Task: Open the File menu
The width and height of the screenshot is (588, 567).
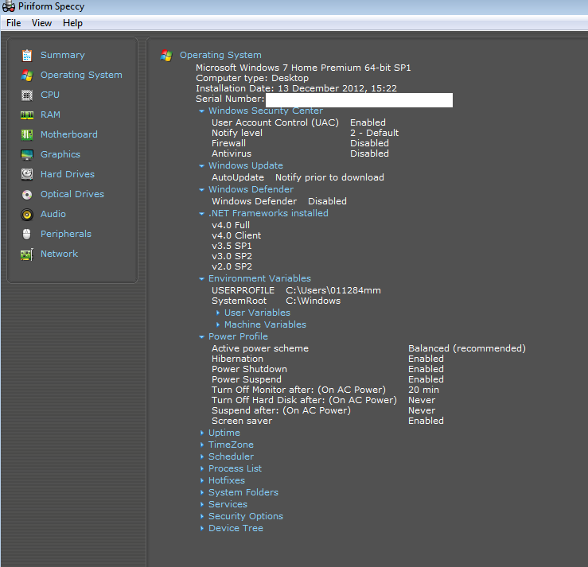Action: point(14,23)
